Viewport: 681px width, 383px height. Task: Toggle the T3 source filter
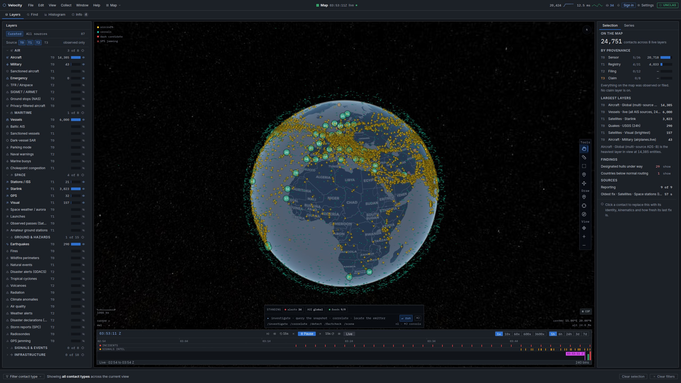[x=46, y=43]
